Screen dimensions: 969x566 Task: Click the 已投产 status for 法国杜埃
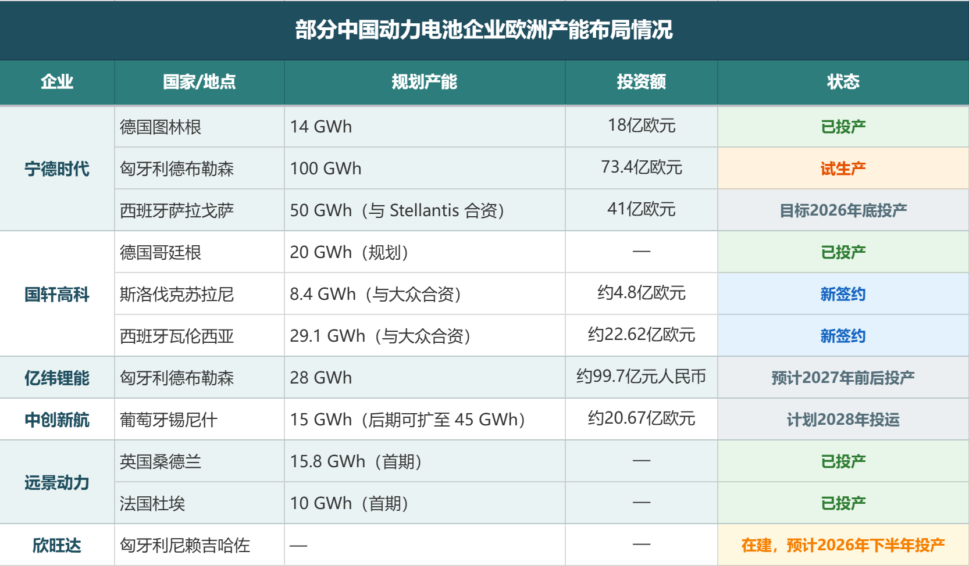[x=843, y=503]
